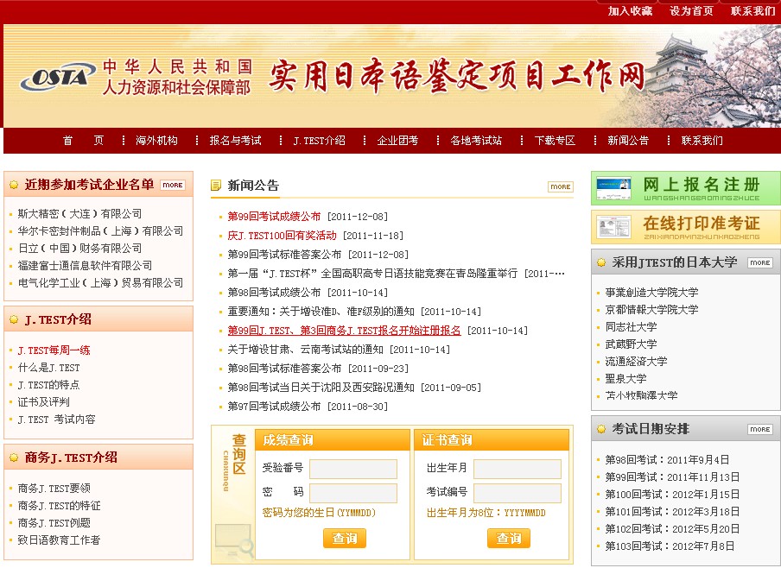Open 庆J.TEST100回有奖活动 news link

(x=282, y=236)
